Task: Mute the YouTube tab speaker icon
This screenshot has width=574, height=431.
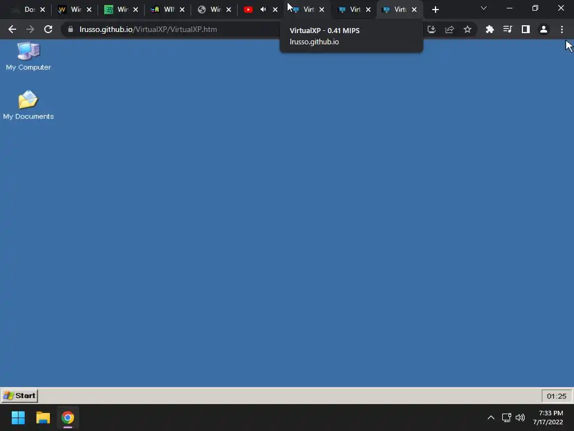Action: point(263,10)
